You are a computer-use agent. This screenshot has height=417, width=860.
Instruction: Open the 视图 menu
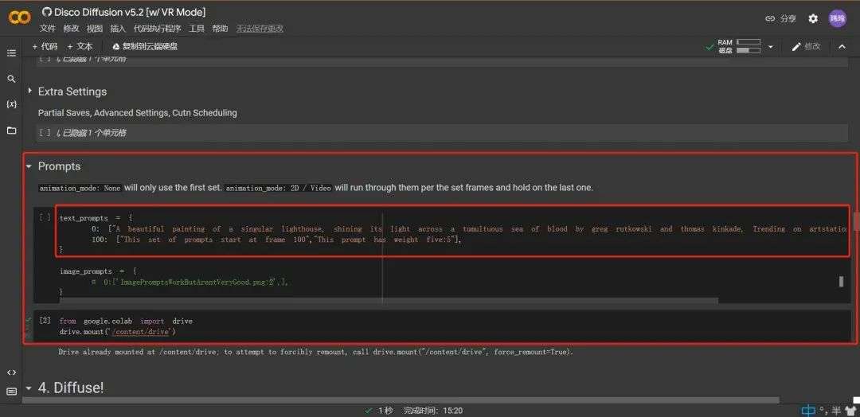(94, 29)
